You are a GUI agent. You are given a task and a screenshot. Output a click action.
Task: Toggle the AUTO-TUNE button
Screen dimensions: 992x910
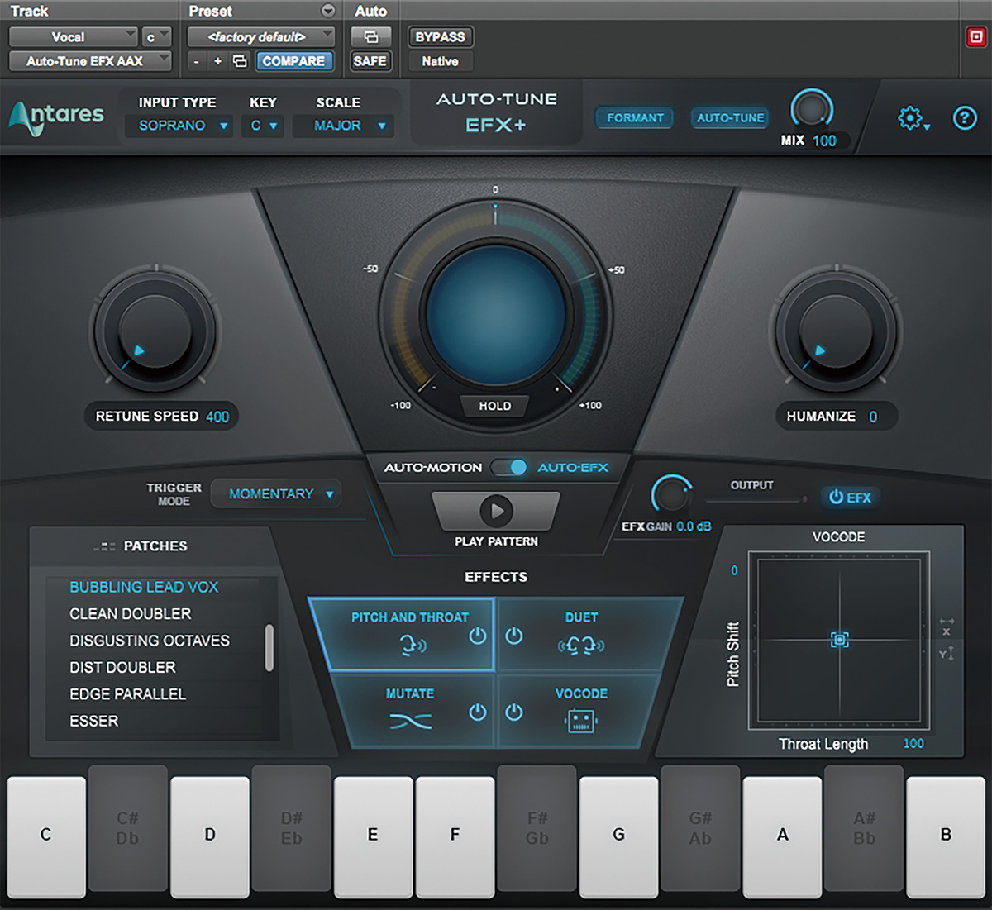pyautogui.click(x=730, y=118)
